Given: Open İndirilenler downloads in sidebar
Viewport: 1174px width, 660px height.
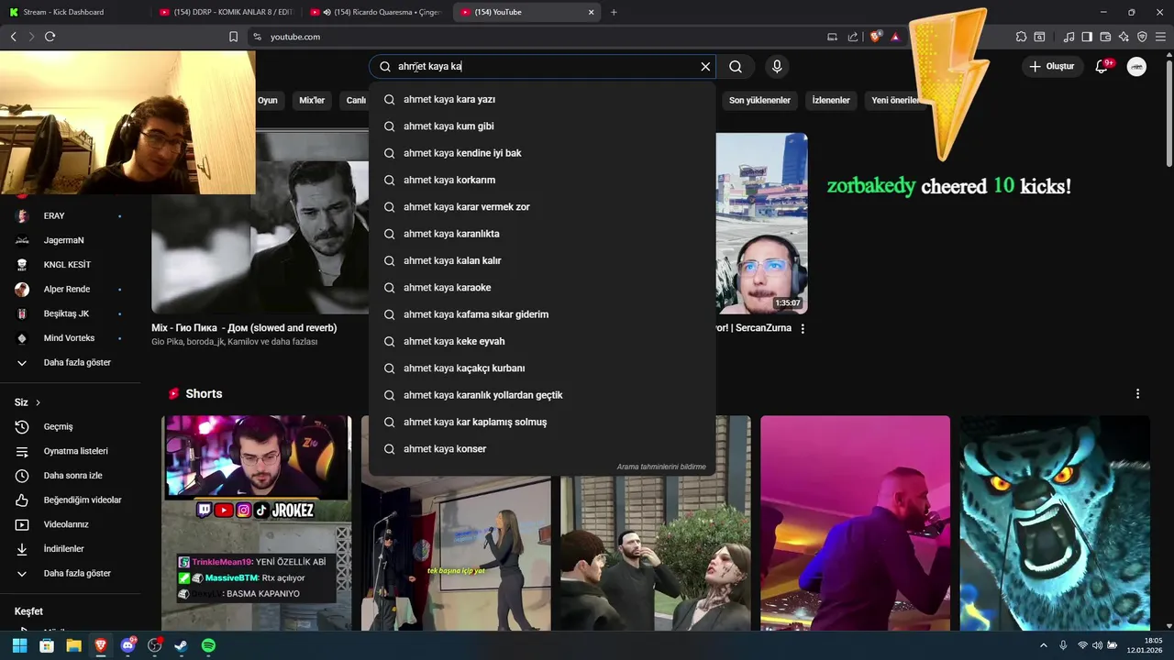Looking at the screenshot, I should pyautogui.click(x=71, y=549).
